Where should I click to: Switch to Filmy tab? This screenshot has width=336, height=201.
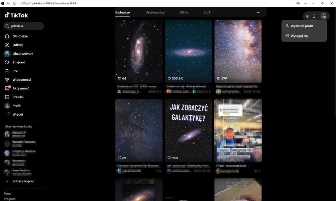coord(184,12)
